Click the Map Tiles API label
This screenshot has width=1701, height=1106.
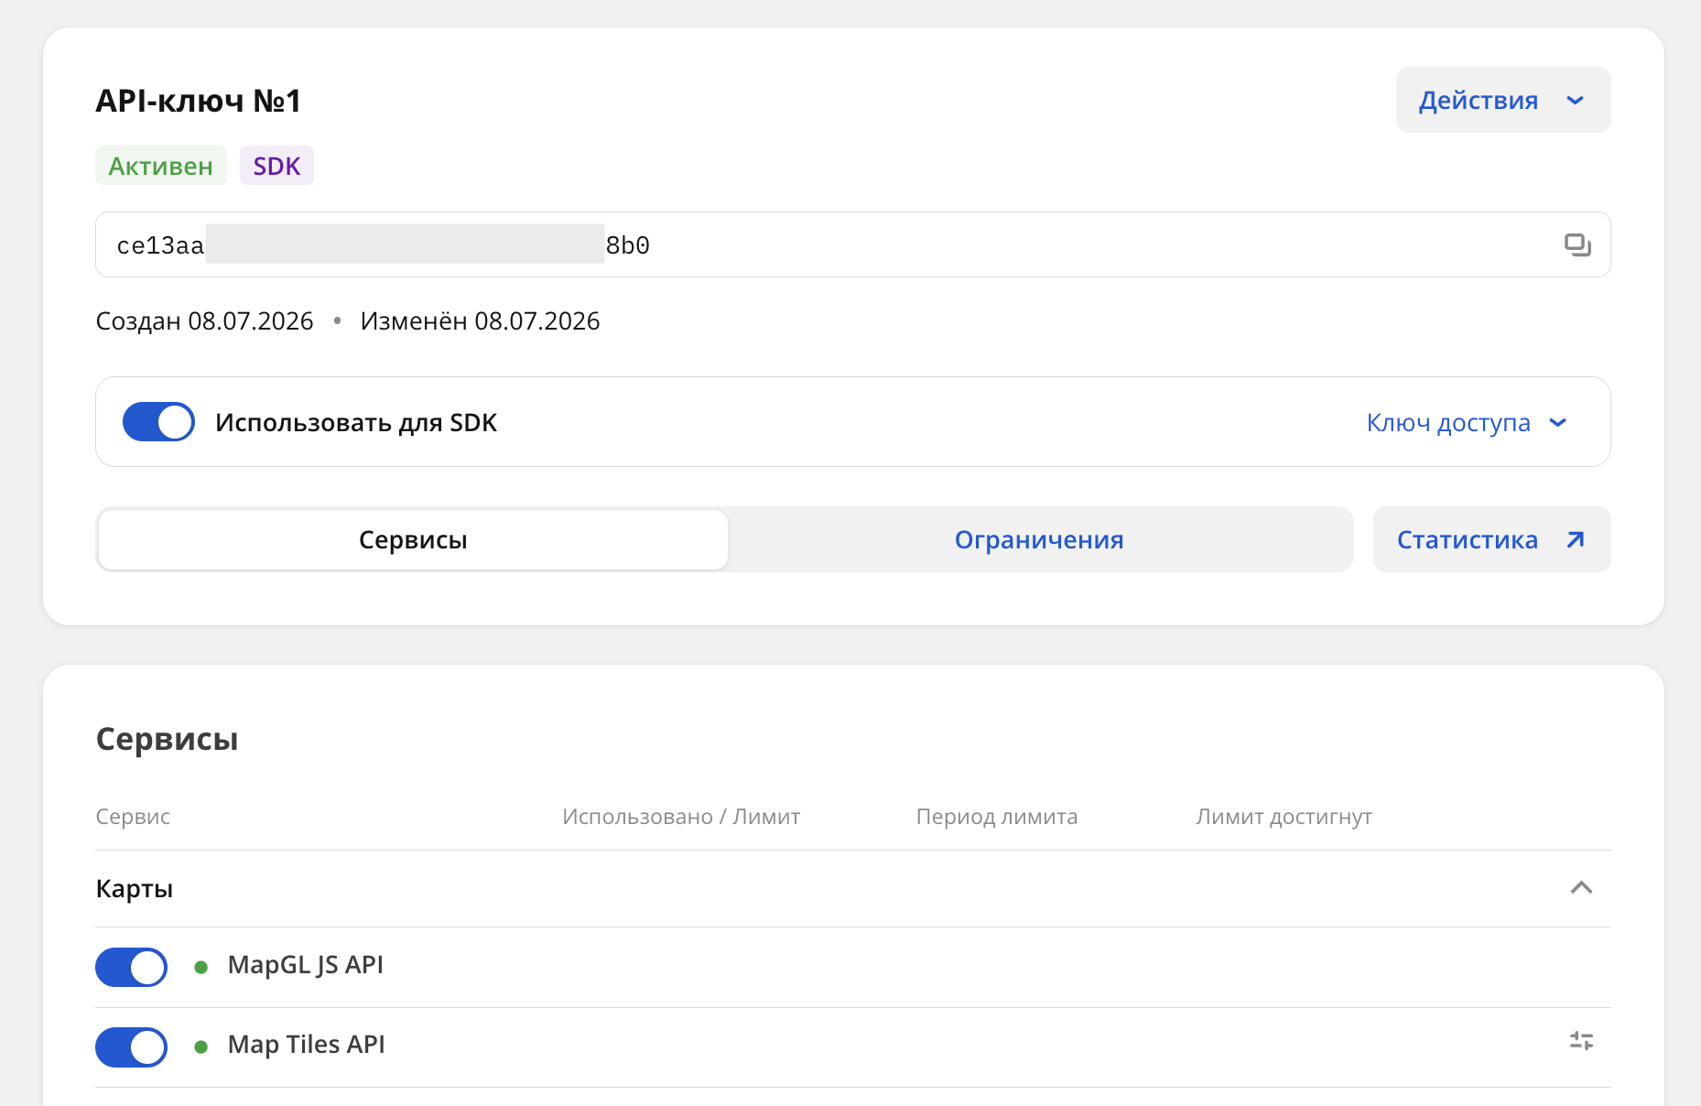point(306,1045)
